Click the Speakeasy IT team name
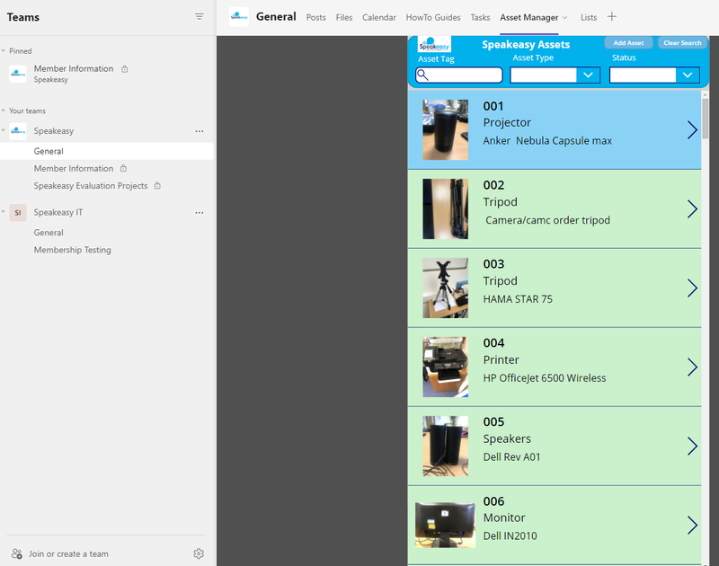Screen dimensions: 719x566 [58, 213]
